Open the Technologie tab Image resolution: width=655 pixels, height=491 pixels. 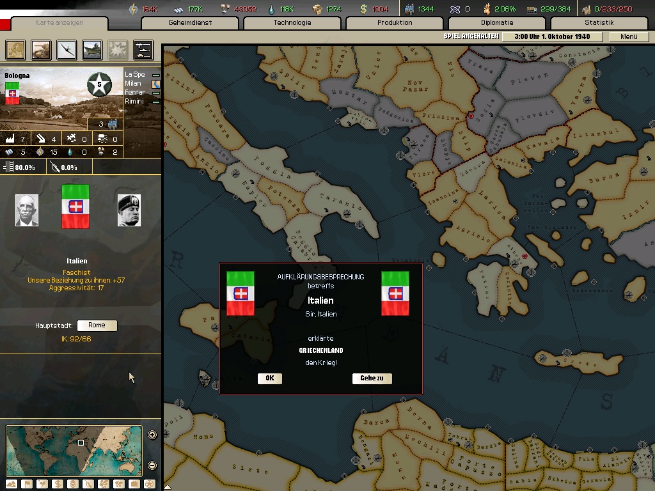pyautogui.click(x=292, y=23)
